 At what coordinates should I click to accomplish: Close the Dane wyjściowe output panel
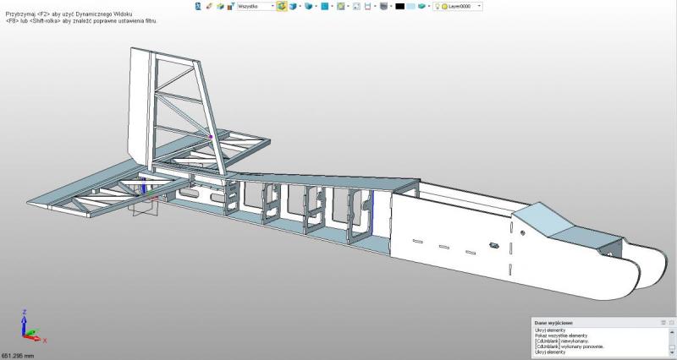pyautogui.click(x=671, y=323)
